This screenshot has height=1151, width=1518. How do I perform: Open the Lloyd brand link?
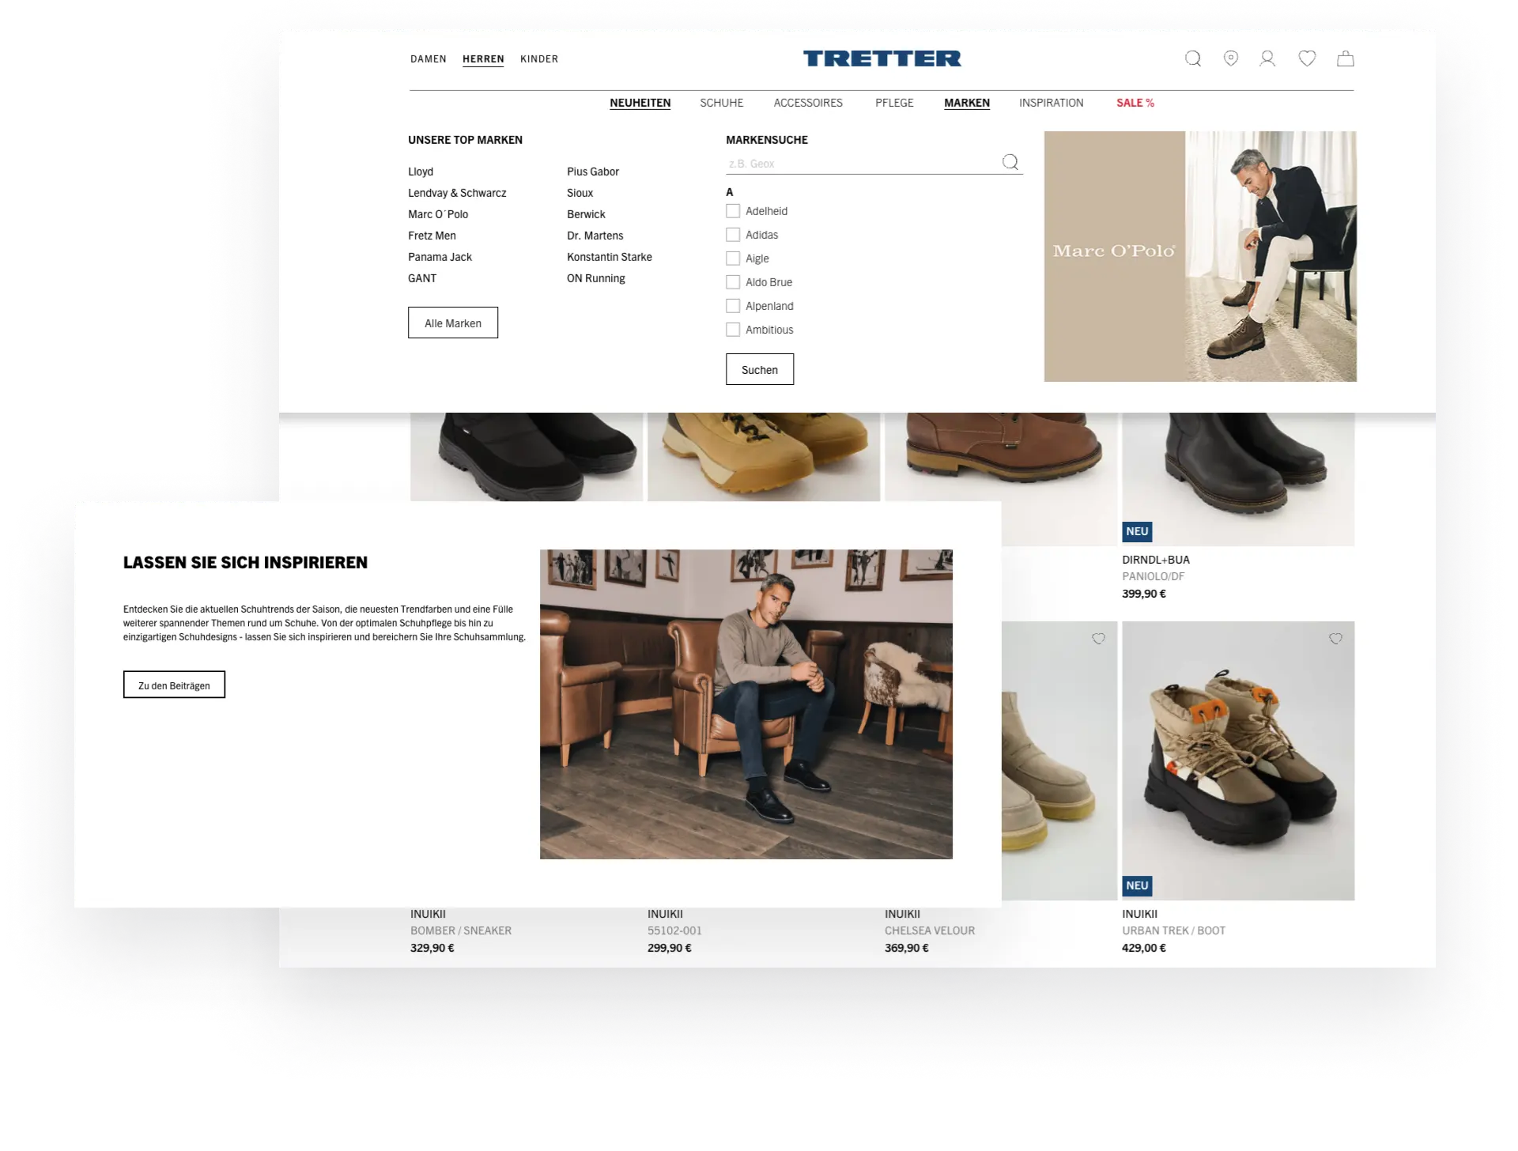421,172
